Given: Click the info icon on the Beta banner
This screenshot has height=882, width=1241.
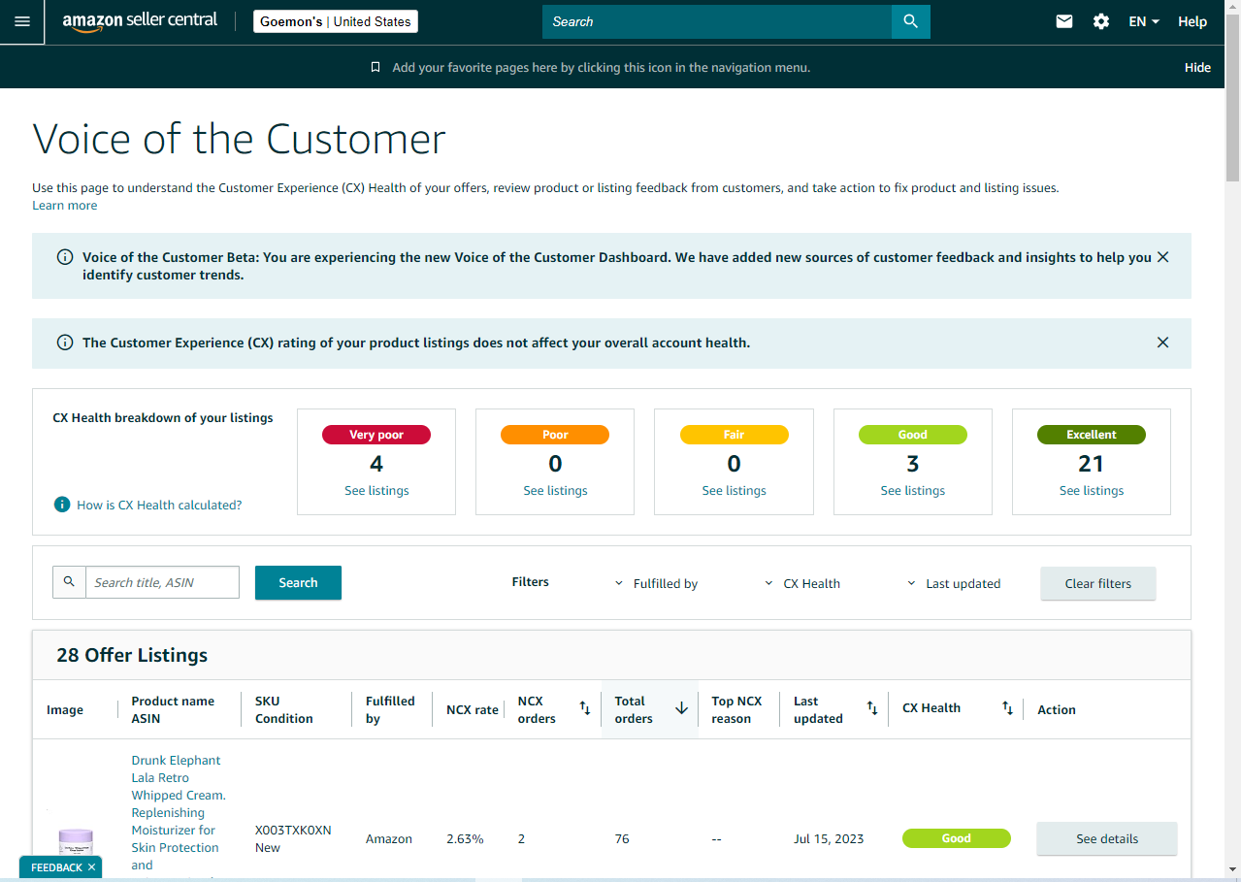Looking at the screenshot, I should 65,257.
